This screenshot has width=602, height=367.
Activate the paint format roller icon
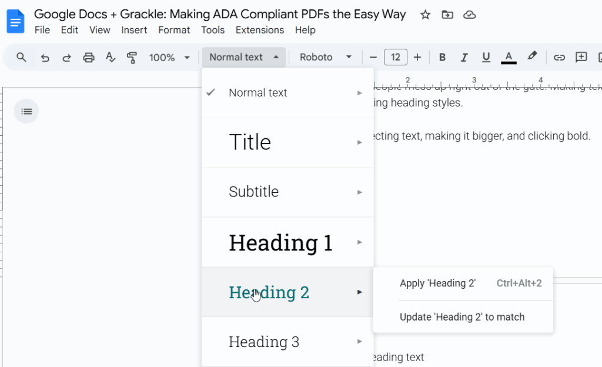[x=132, y=58]
